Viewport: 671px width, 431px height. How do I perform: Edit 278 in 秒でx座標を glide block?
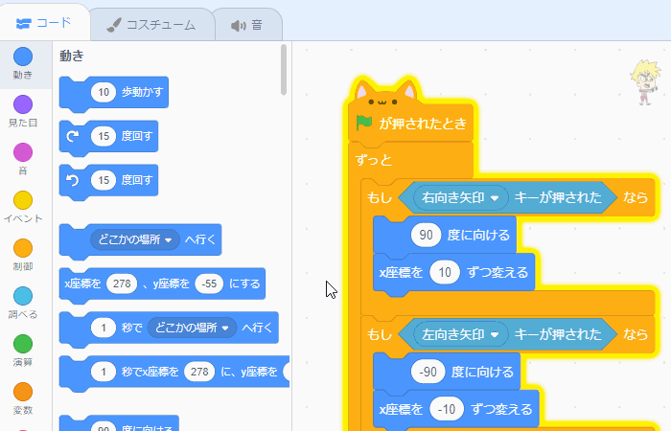point(199,372)
